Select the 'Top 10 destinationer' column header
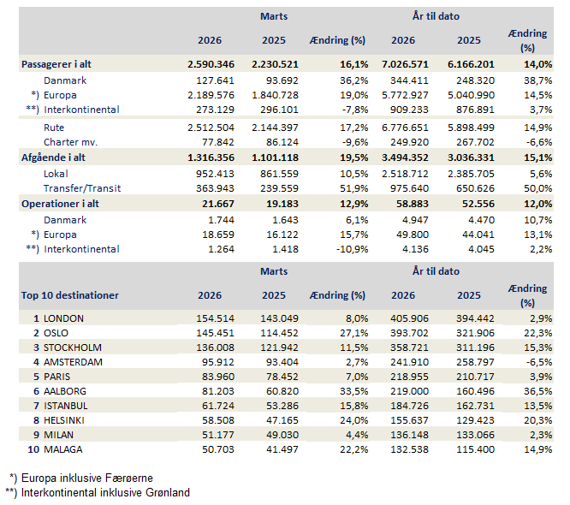The image size is (570, 505). 70,295
